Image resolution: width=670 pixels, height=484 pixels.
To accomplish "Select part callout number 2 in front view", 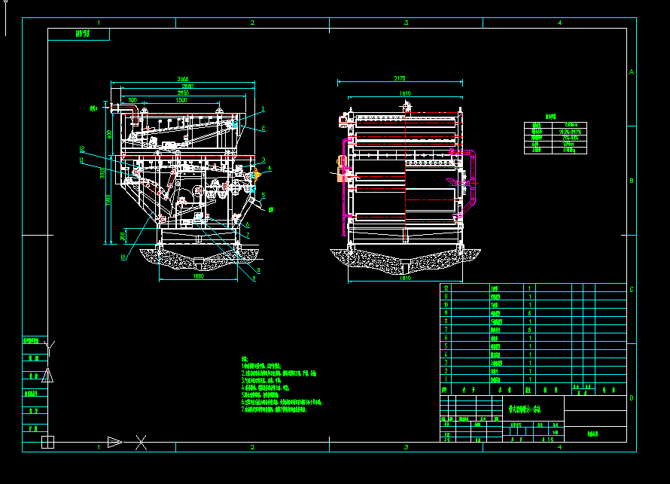I will point(263,128).
